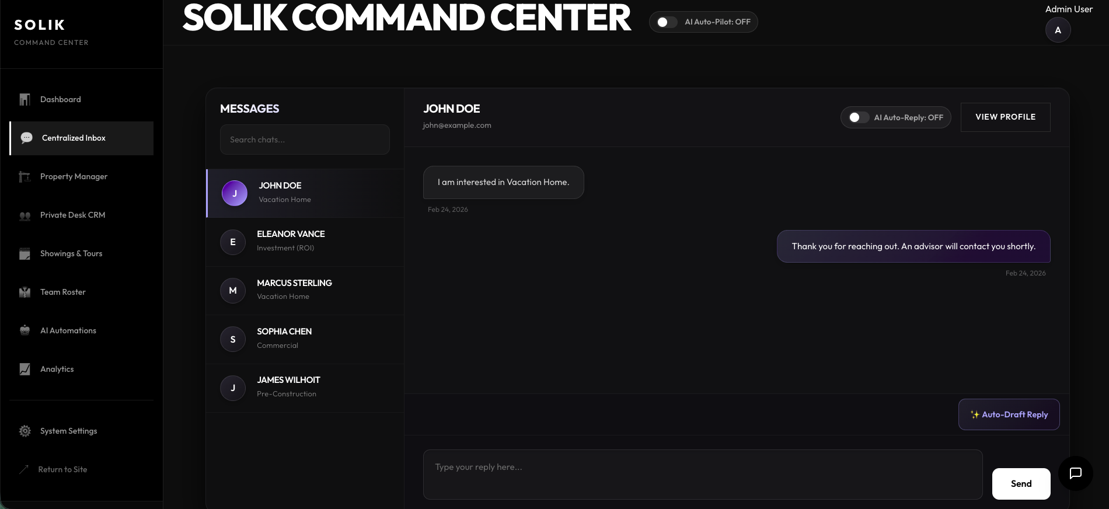Click the Property Manager icon
The image size is (1109, 509).
click(25, 177)
